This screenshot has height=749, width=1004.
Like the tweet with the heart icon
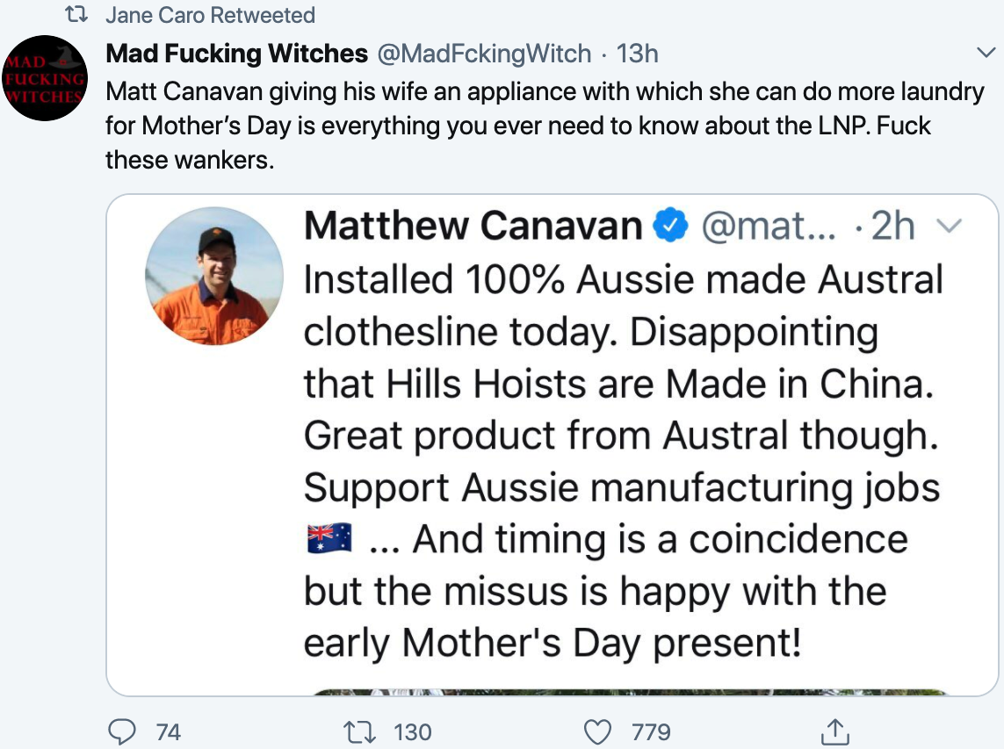[x=597, y=731]
